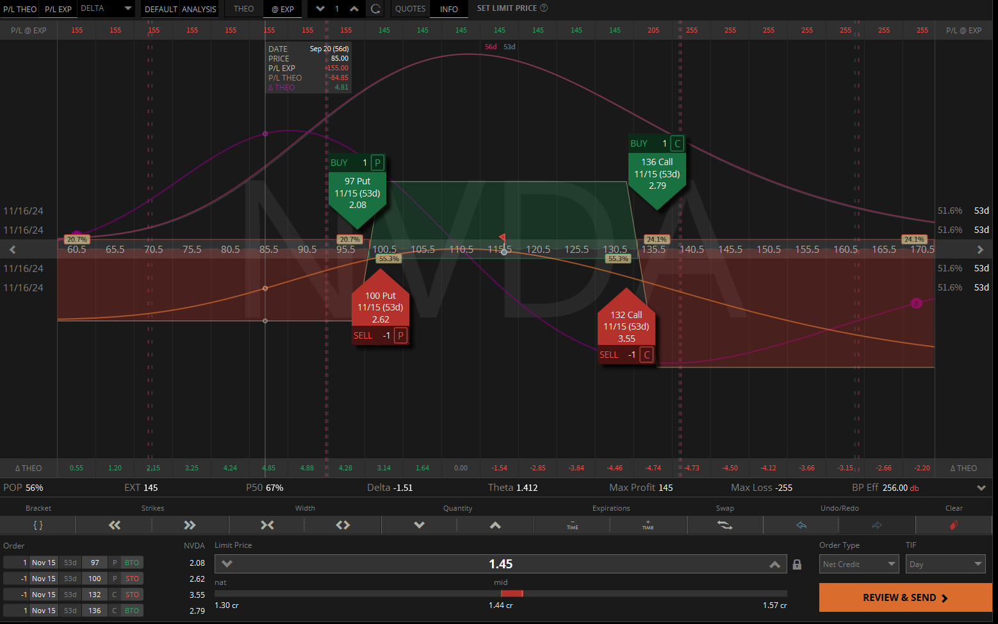998x624 pixels.
Task: Clear the order with the red eraser icon
Action: point(954,525)
